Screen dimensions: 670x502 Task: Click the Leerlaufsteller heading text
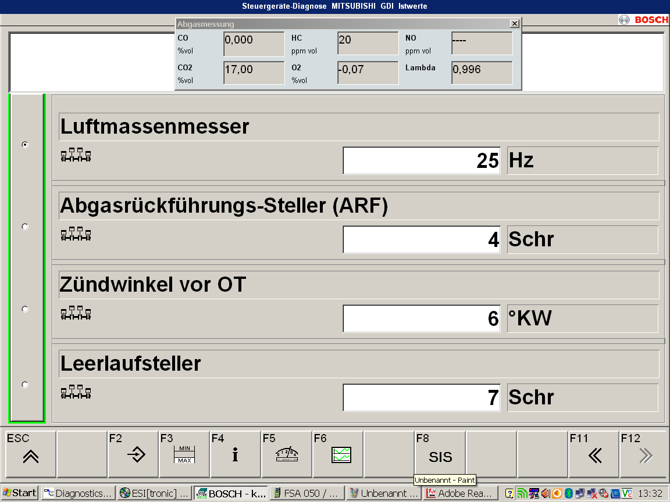pos(131,364)
